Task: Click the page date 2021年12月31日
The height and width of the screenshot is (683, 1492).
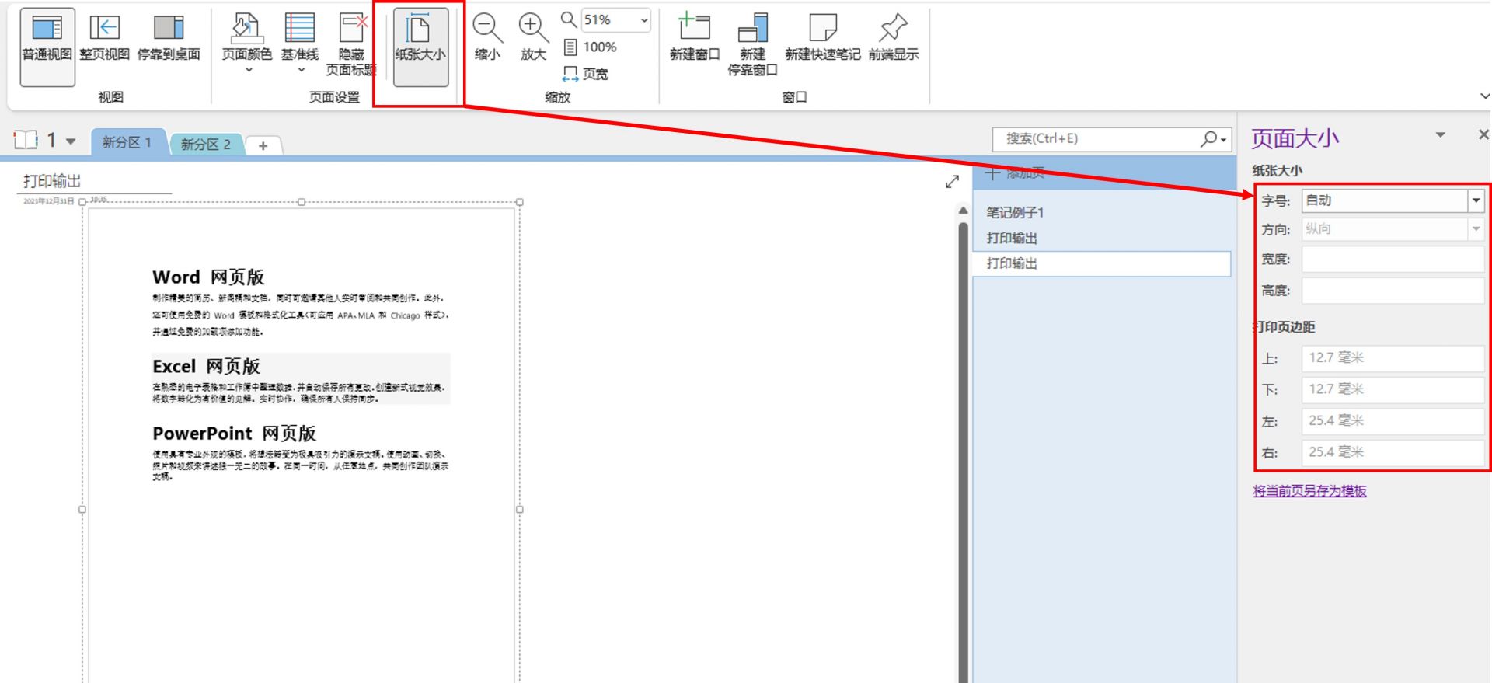Action: pyautogui.click(x=48, y=201)
